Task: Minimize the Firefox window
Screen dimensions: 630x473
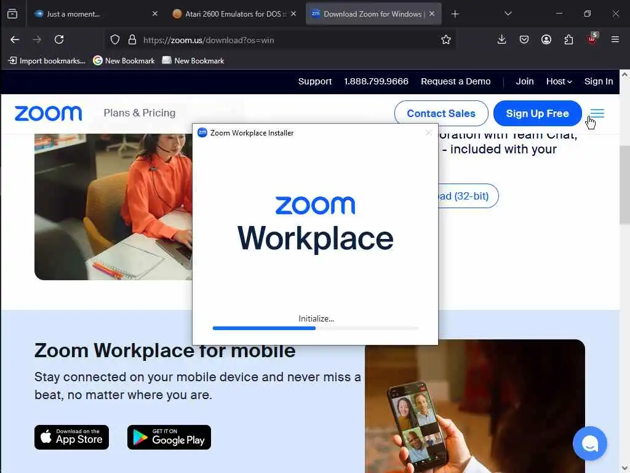Action: 559,14
